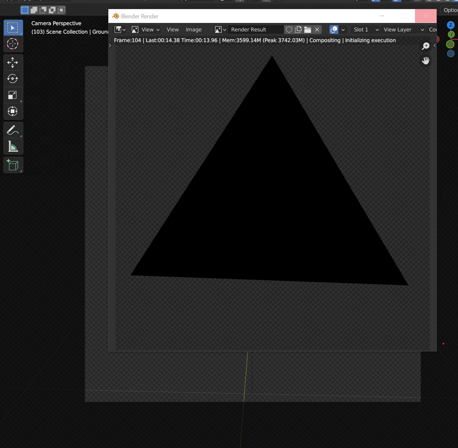
Task: Activate the Transform tool
Action: point(13,111)
